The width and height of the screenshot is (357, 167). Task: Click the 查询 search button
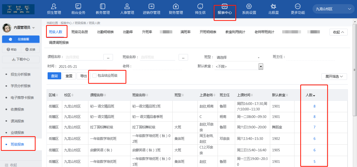point(54,76)
